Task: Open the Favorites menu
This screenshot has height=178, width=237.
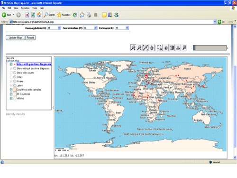Action: (x=25, y=8)
